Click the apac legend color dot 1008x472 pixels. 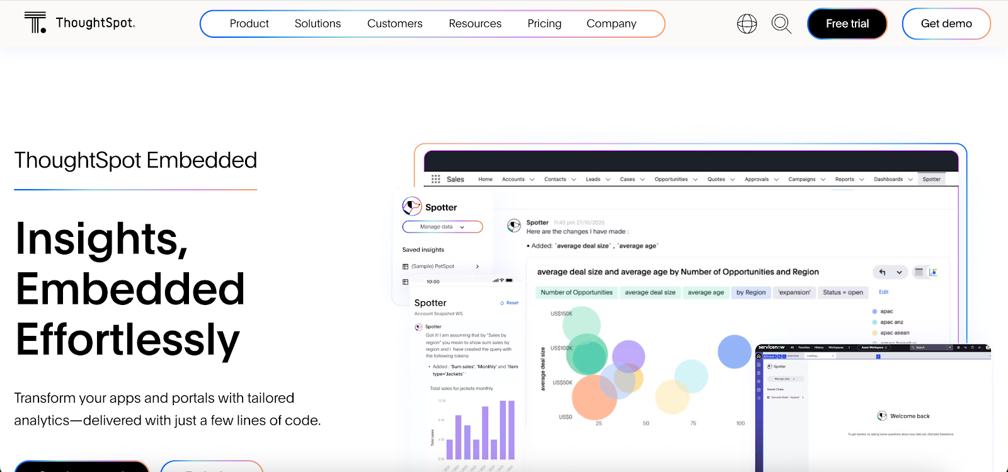point(874,311)
